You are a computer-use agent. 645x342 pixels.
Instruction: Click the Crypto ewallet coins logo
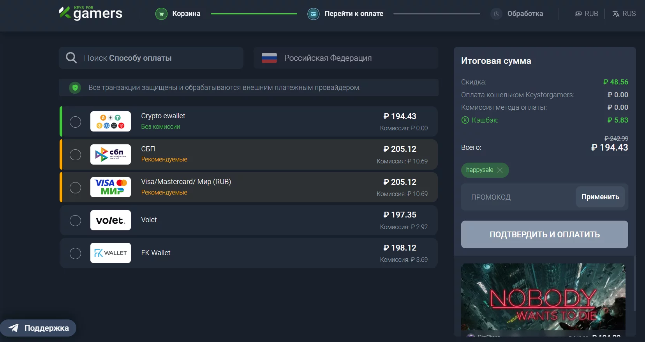pyautogui.click(x=111, y=121)
